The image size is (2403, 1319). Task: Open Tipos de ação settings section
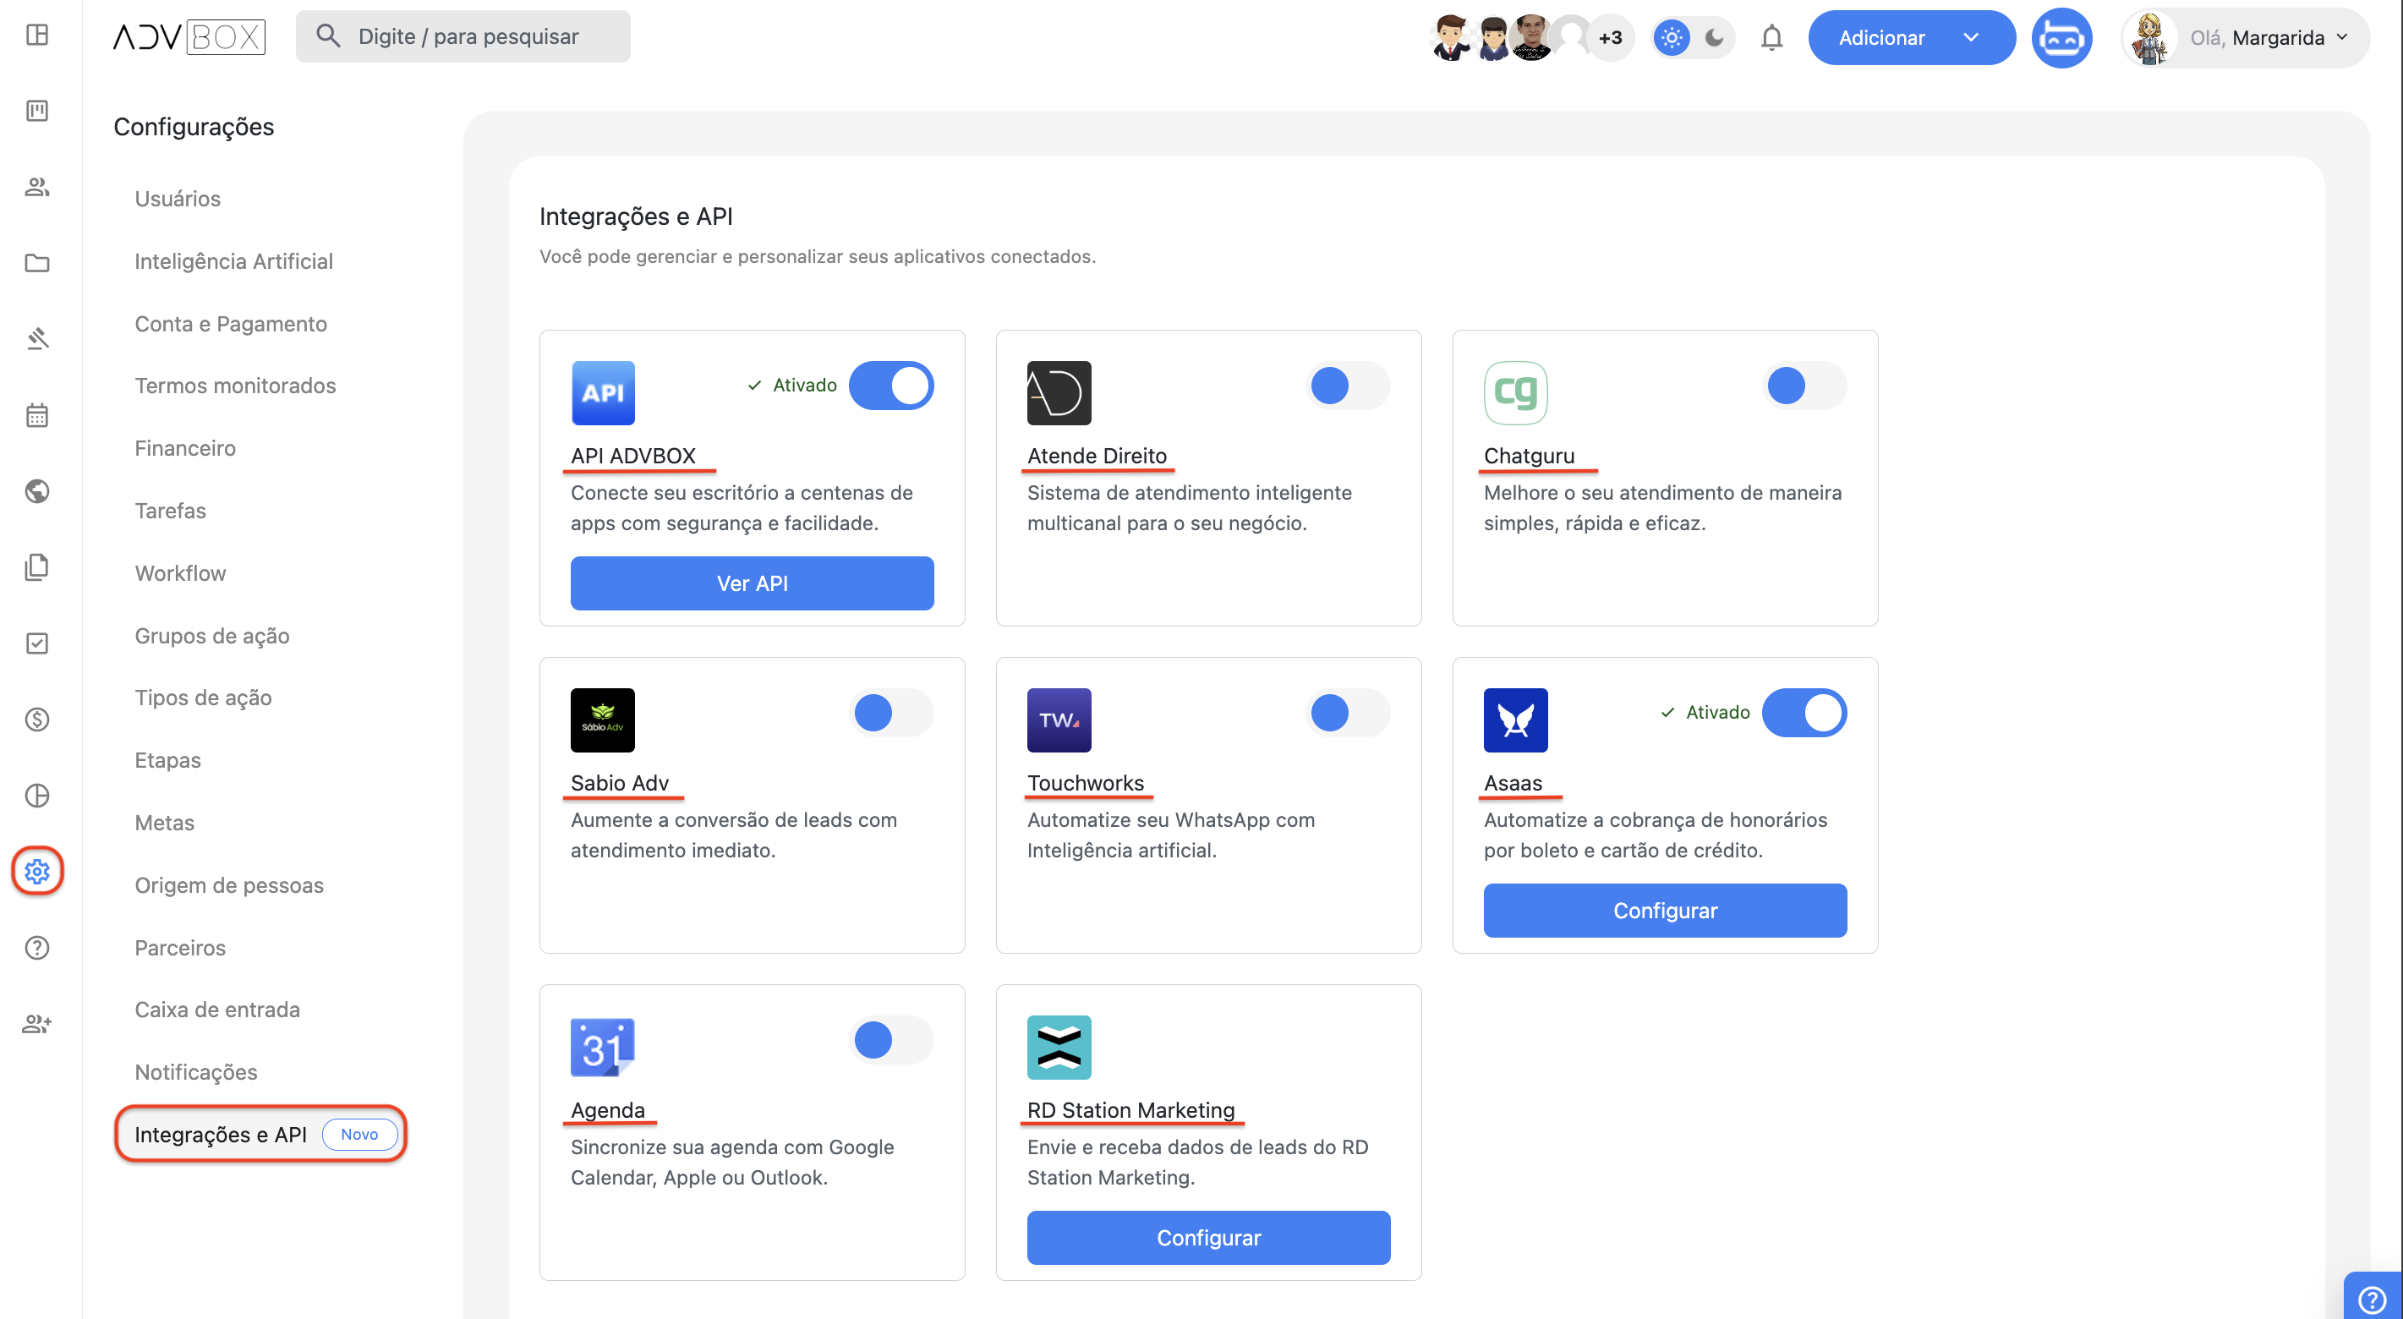click(x=202, y=698)
